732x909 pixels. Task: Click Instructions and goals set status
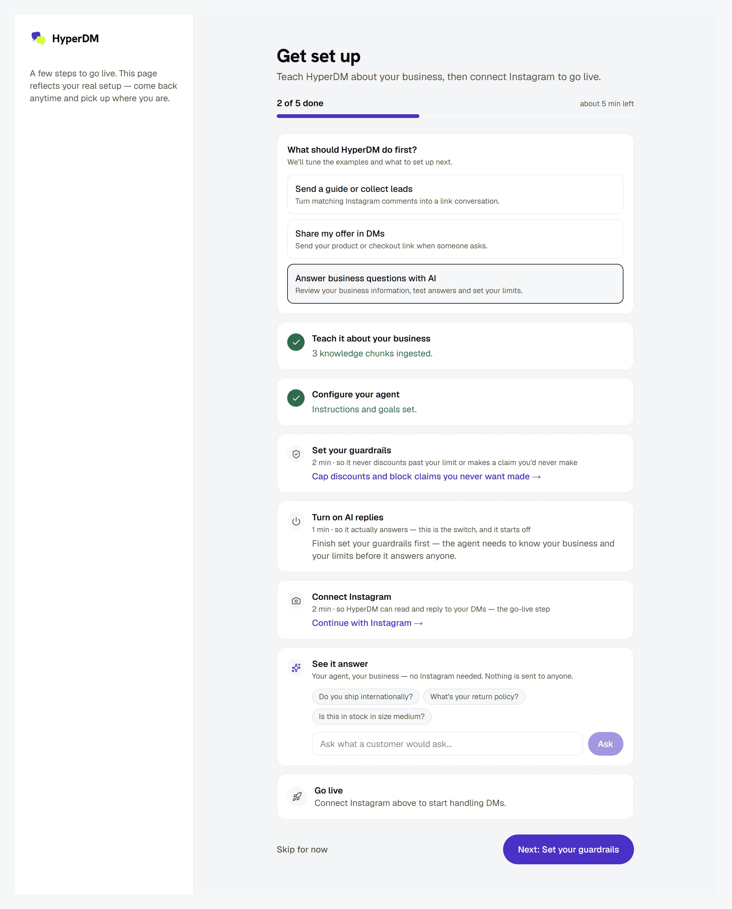364,409
